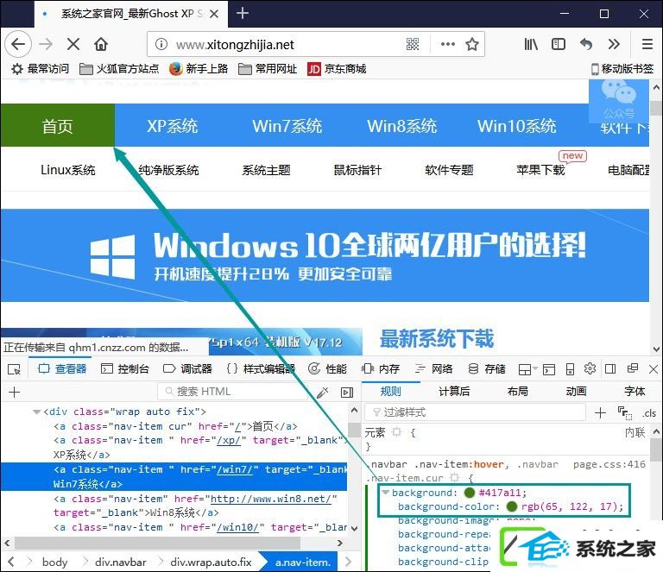
Task: Open the 调试器 debugger tab
Action: tap(187, 368)
